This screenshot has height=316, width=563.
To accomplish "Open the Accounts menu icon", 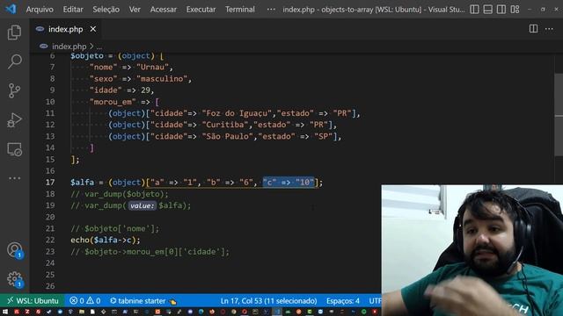I will [14, 249].
